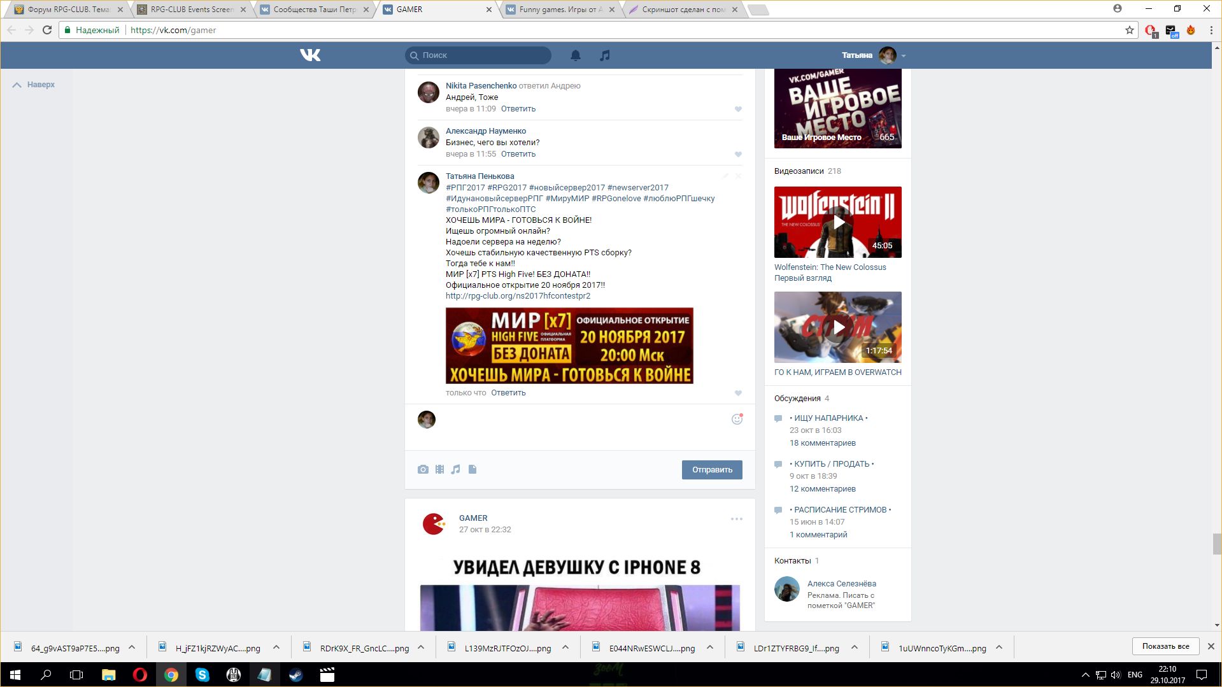Go to top via the Наверх link
The image size is (1222, 687).
click(x=34, y=85)
